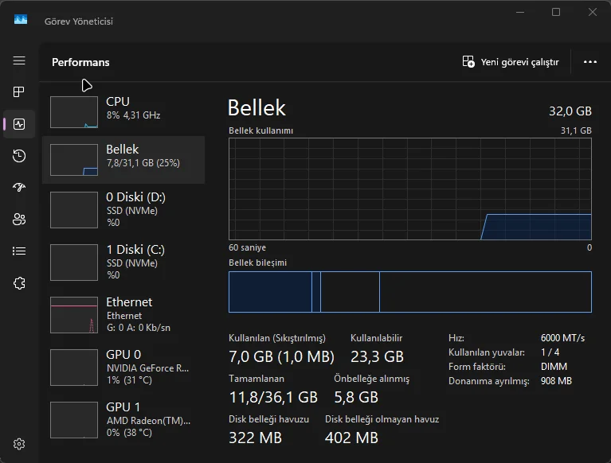Click the Kullanılan (Sıkıştırılmış) label
This screenshot has height=463, width=611.
coord(277,338)
